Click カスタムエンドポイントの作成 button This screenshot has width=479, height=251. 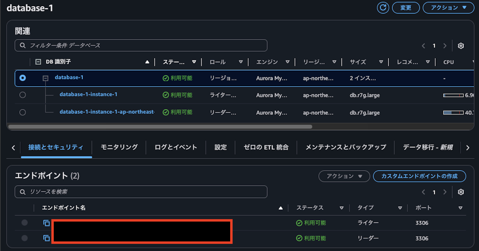[x=420, y=176]
